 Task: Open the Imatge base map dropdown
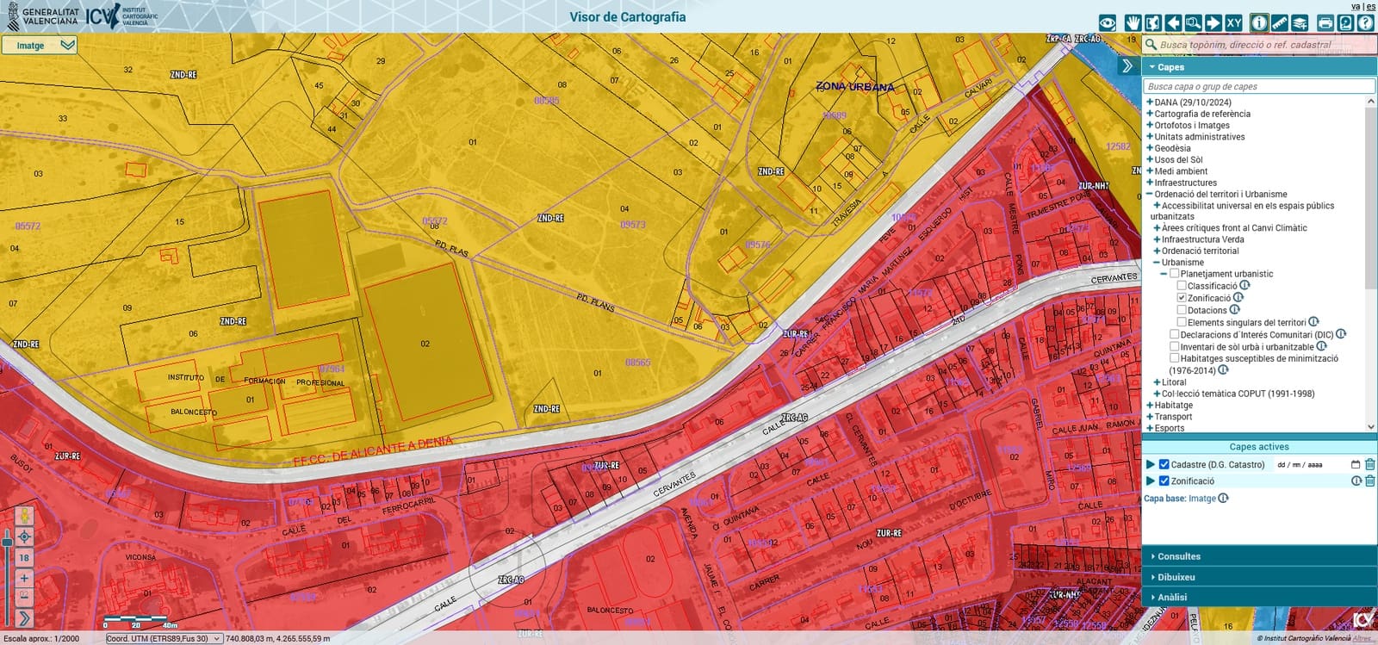(40, 45)
